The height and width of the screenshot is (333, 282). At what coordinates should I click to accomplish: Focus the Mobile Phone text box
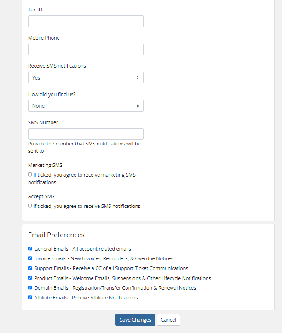(x=86, y=50)
